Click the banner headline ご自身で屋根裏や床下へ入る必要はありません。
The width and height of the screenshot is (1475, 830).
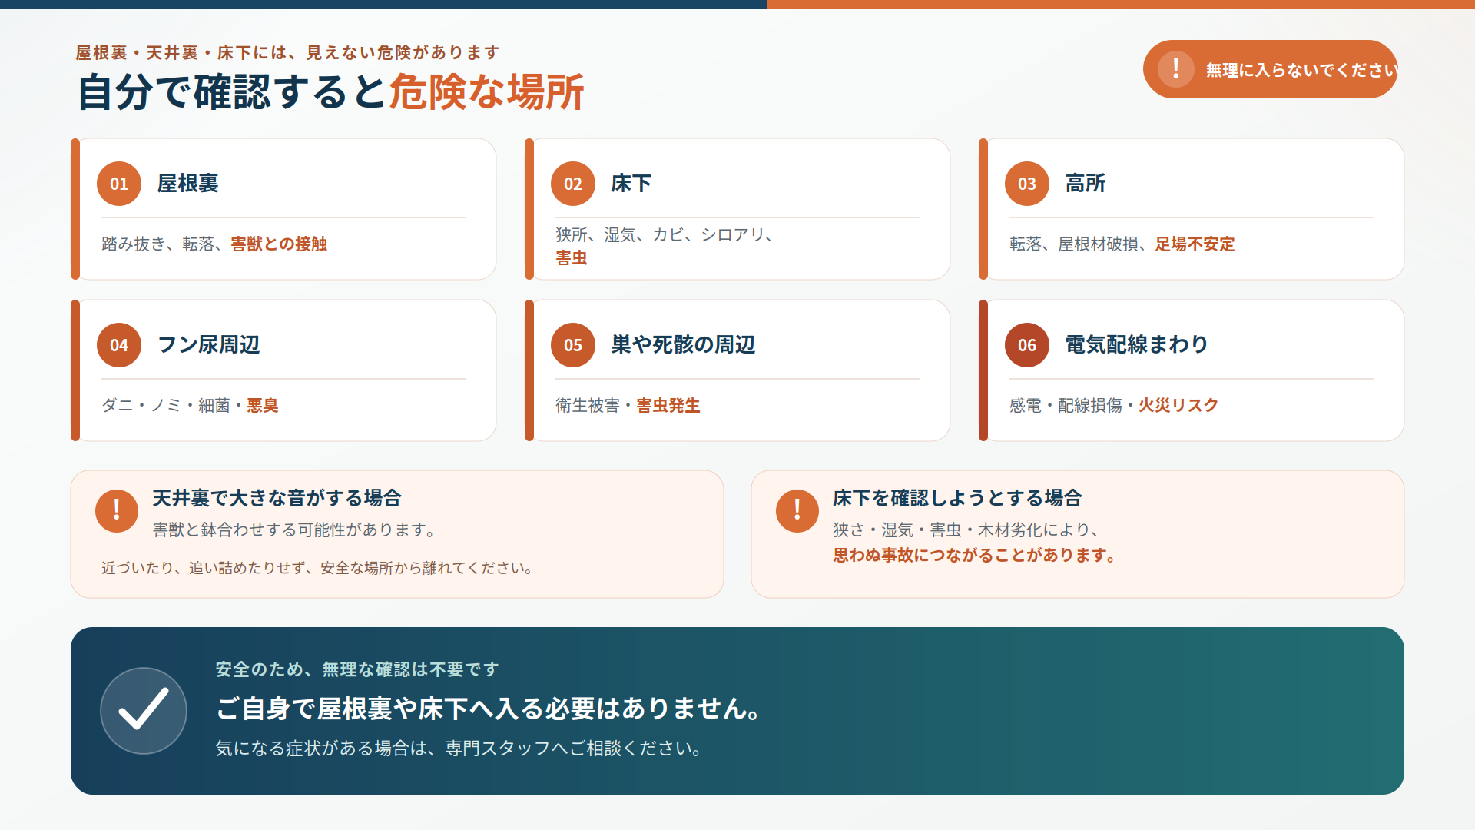[489, 709]
